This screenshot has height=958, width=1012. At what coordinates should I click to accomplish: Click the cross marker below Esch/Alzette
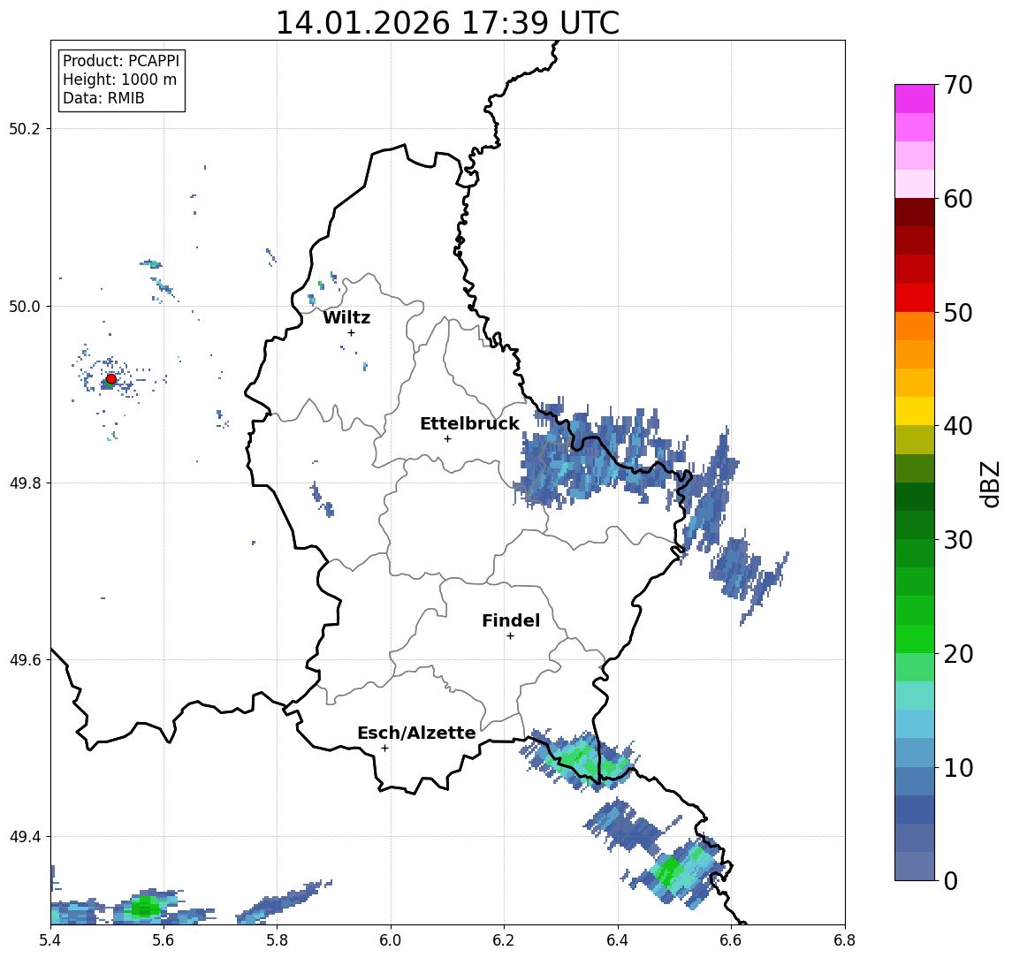point(384,749)
